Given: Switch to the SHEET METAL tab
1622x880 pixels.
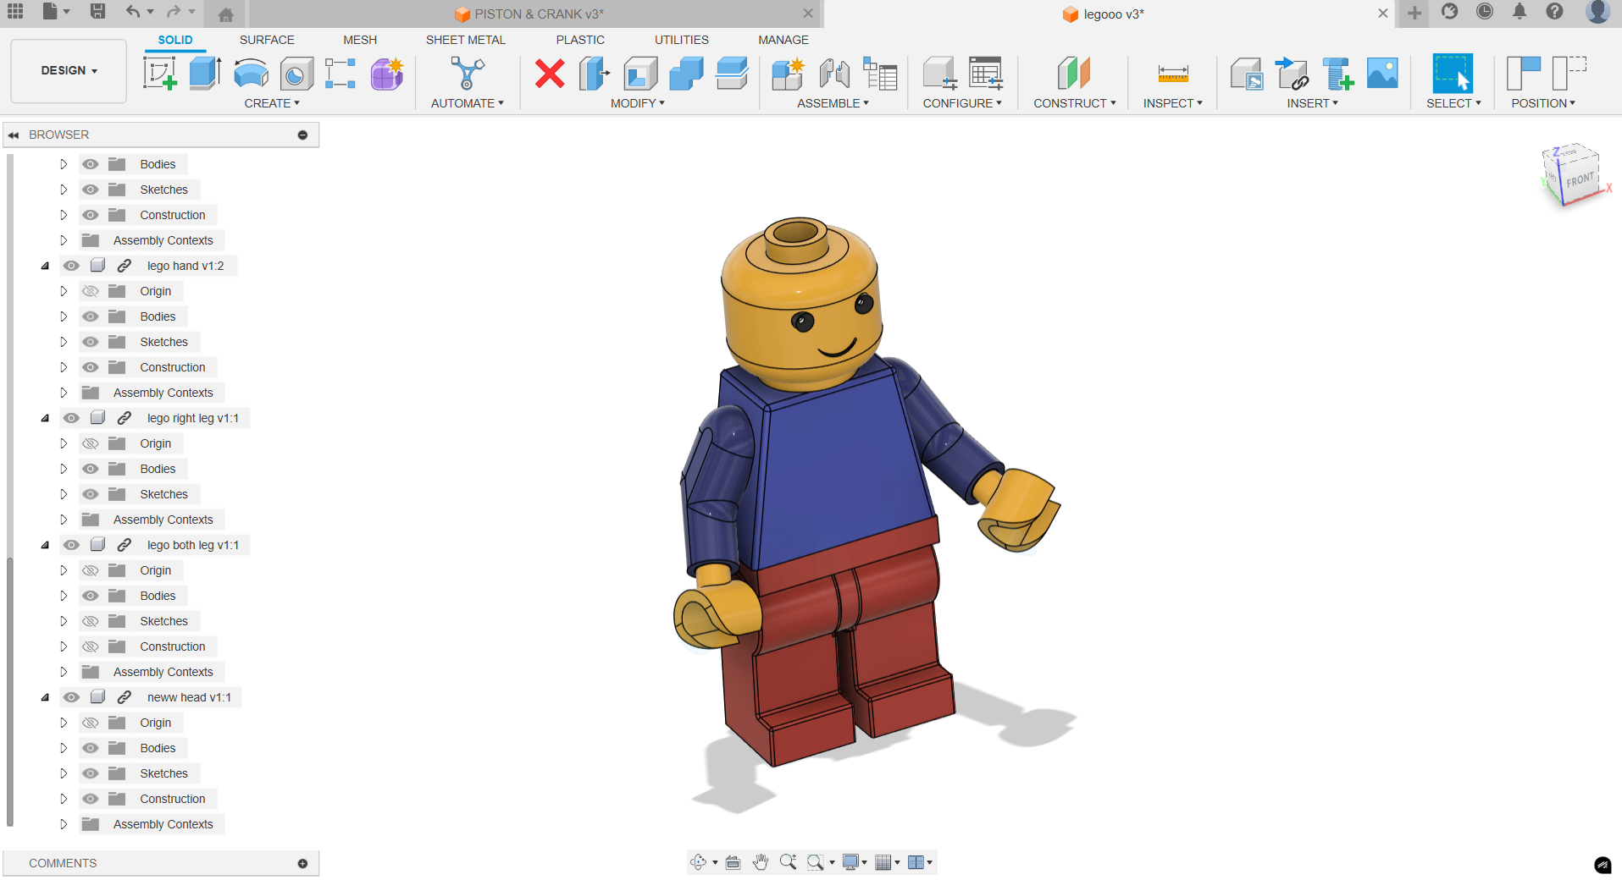Looking at the screenshot, I should tap(465, 40).
